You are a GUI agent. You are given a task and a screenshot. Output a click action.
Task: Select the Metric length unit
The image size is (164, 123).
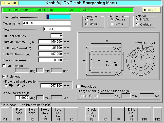[x=87, y=24]
